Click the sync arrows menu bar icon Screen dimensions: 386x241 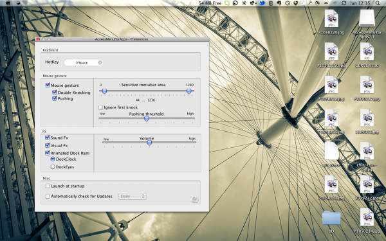coord(344,3)
